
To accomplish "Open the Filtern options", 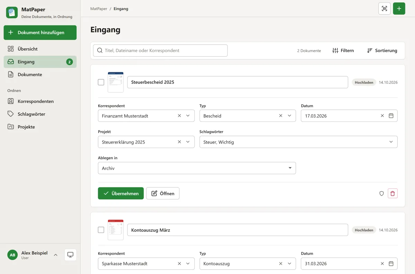I will (x=343, y=50).
